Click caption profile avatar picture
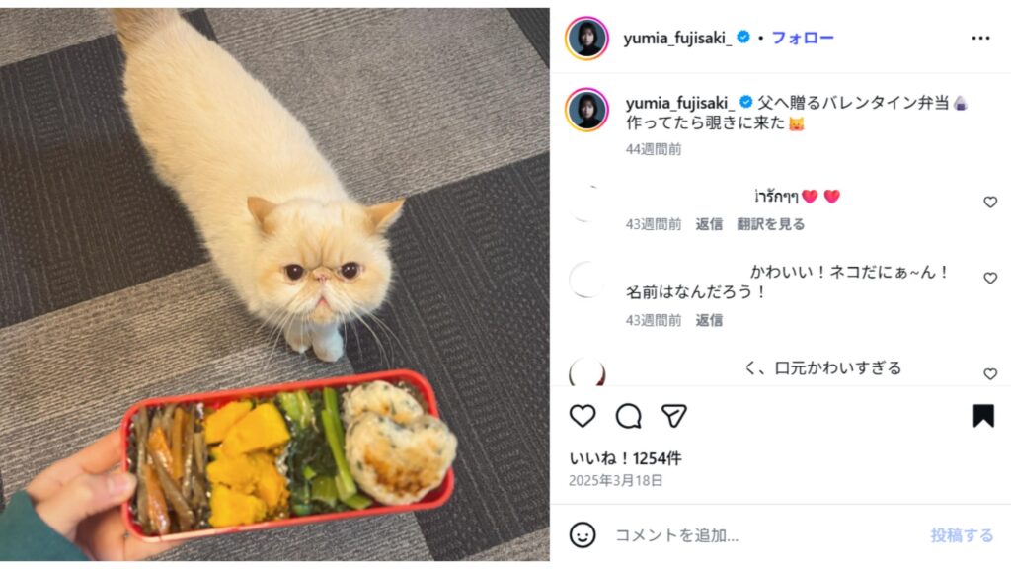1011x569 pixels. pos(586,109)
